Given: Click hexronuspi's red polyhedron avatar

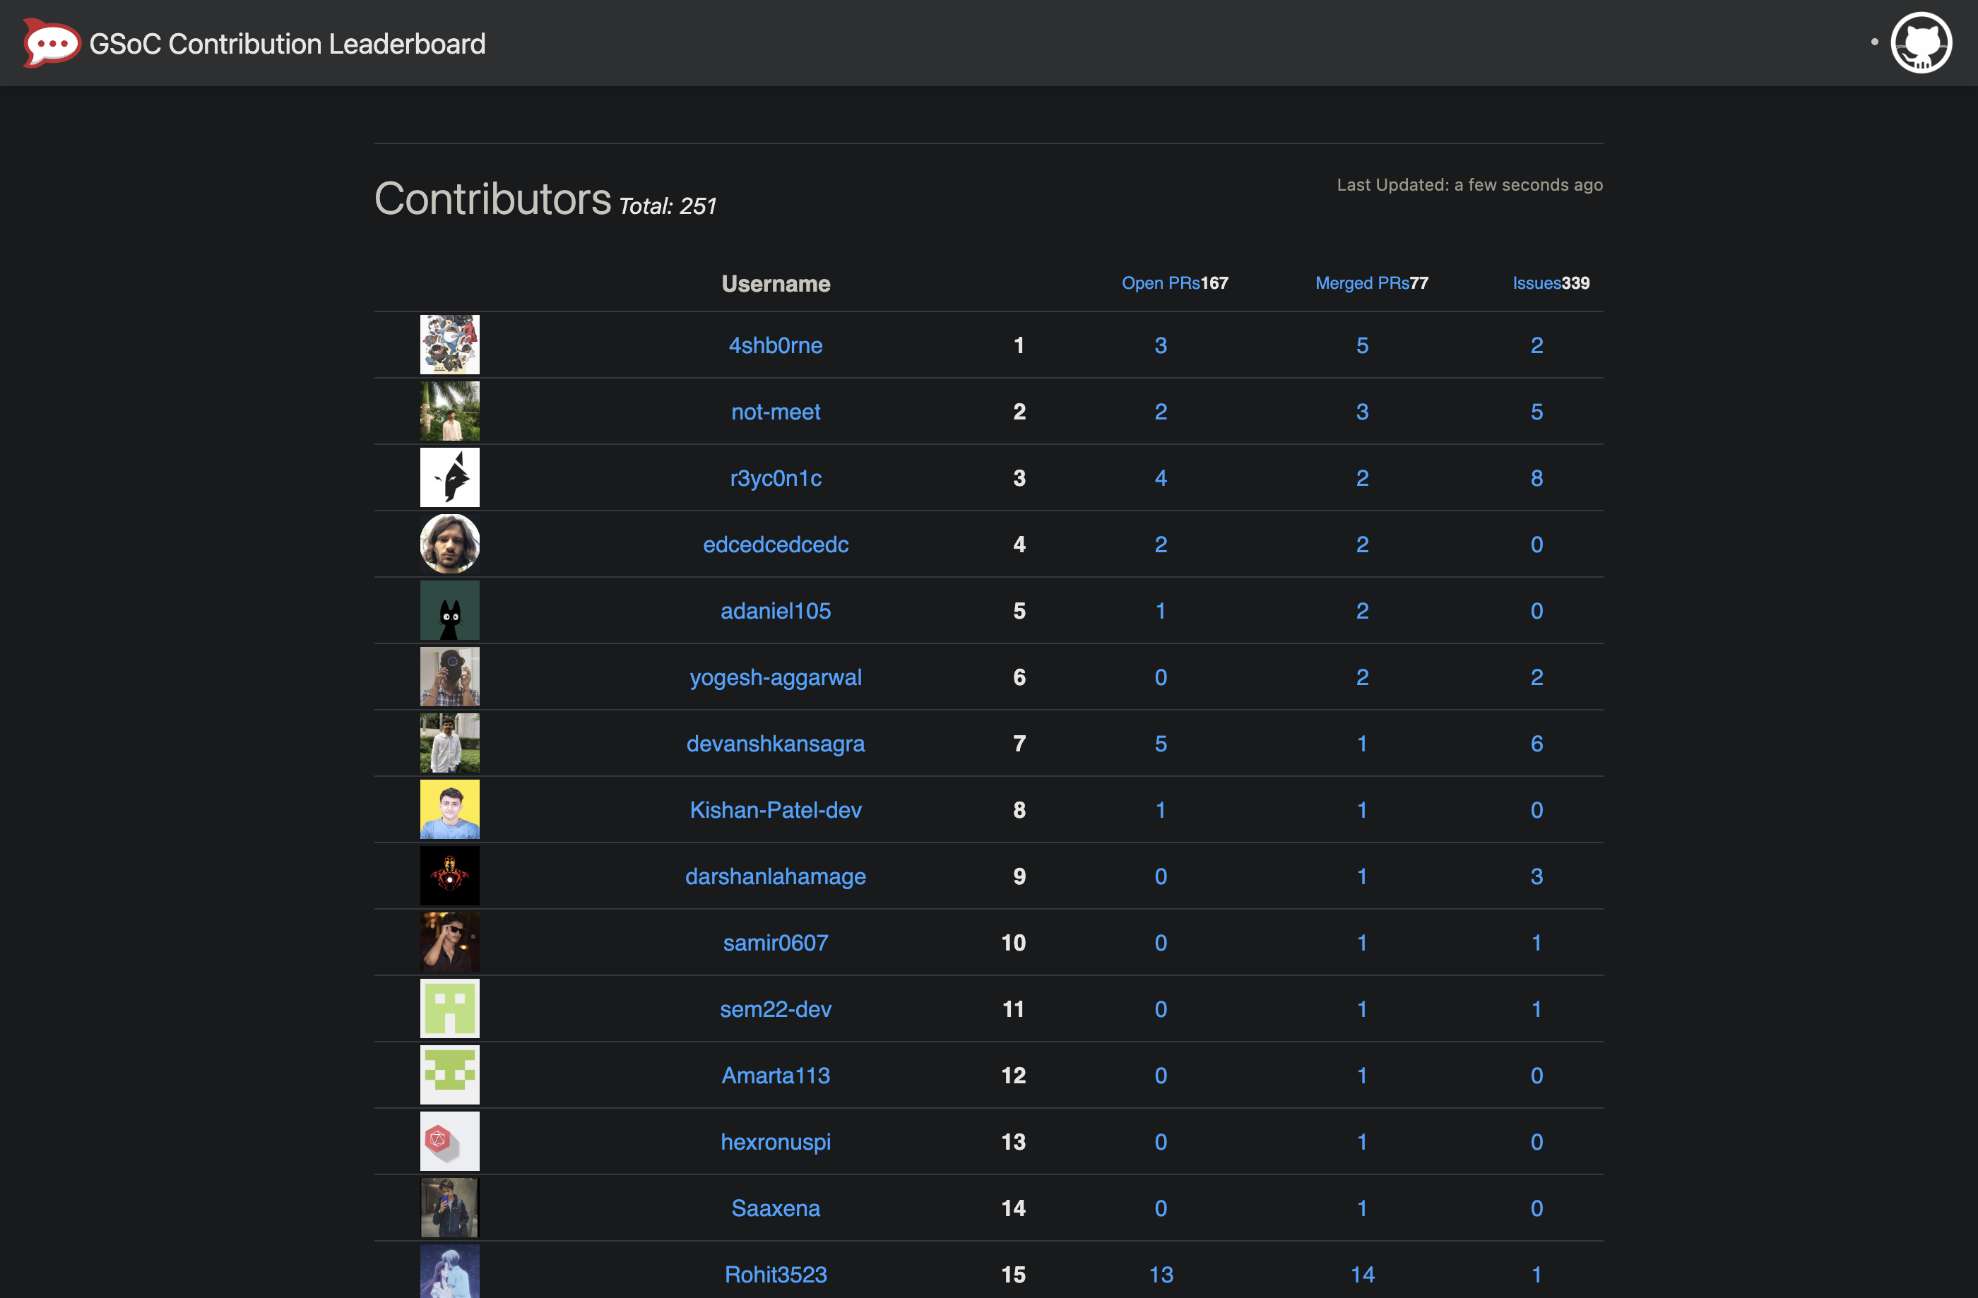Looking at the screenshot, I should pos(449,1142).
